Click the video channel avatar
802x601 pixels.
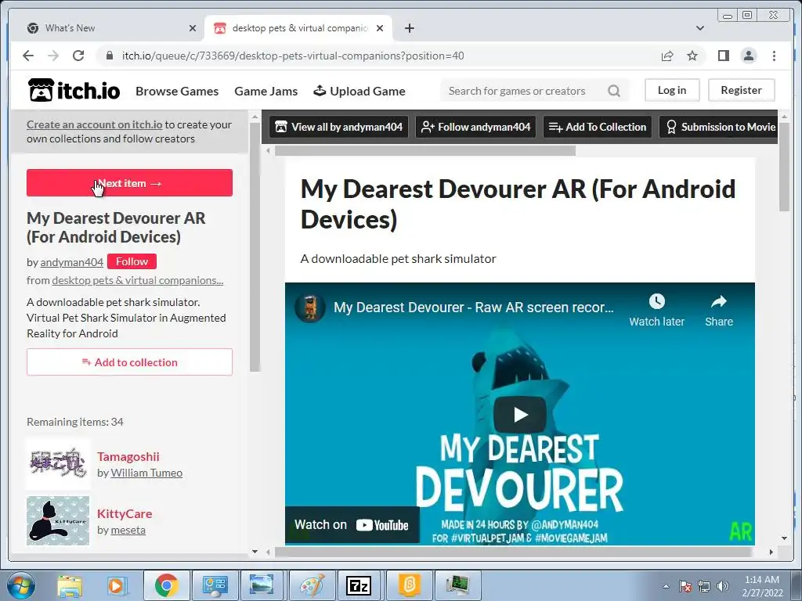coord(310,308)
